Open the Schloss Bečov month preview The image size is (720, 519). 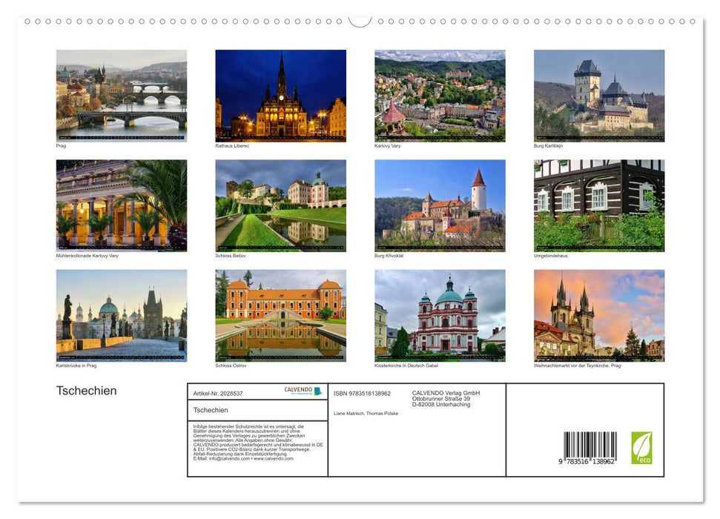pyautogui.click(x=281, y=205)
